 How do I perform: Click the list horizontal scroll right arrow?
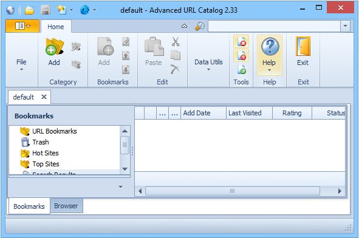pyautogui.click(x=340, y=191)
